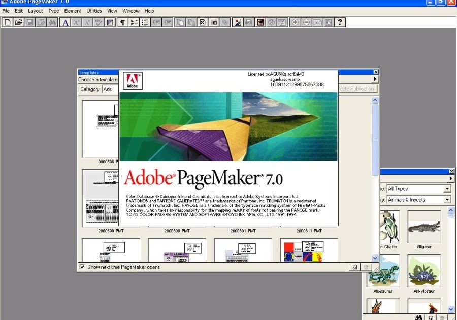The image size is (457, 320).
Task: Click the Export PDF toolbar icon
Action: pos(282,22)
